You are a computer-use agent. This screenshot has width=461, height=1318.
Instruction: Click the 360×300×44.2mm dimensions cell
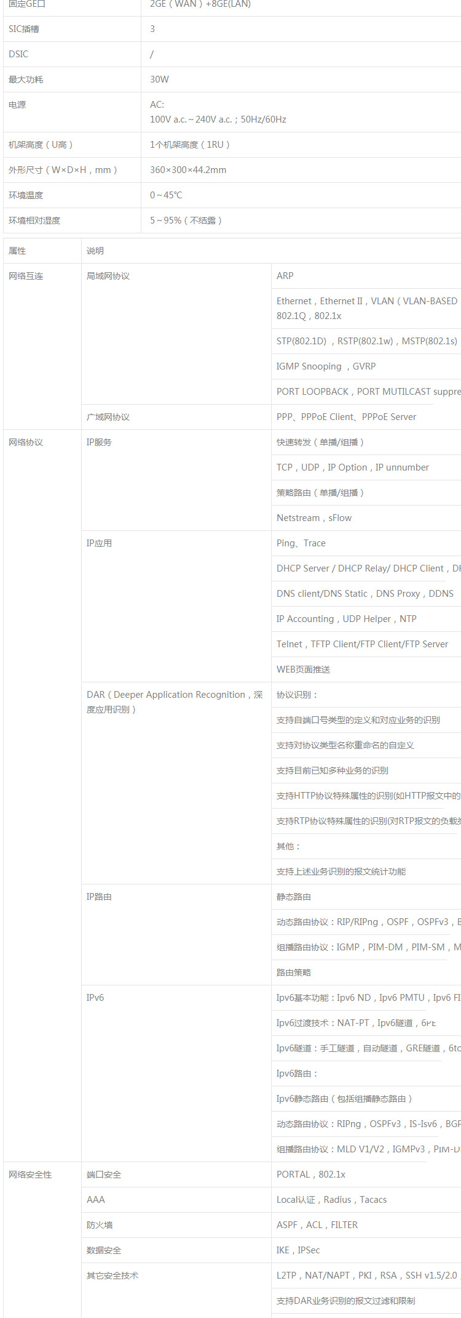point(188,170)
